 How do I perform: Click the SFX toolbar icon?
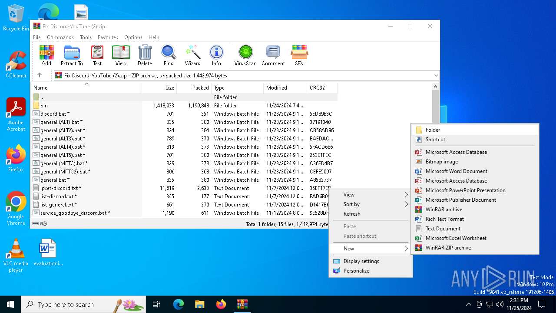(299, 55)
